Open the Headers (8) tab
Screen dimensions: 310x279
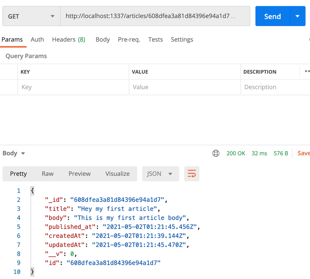69,40
